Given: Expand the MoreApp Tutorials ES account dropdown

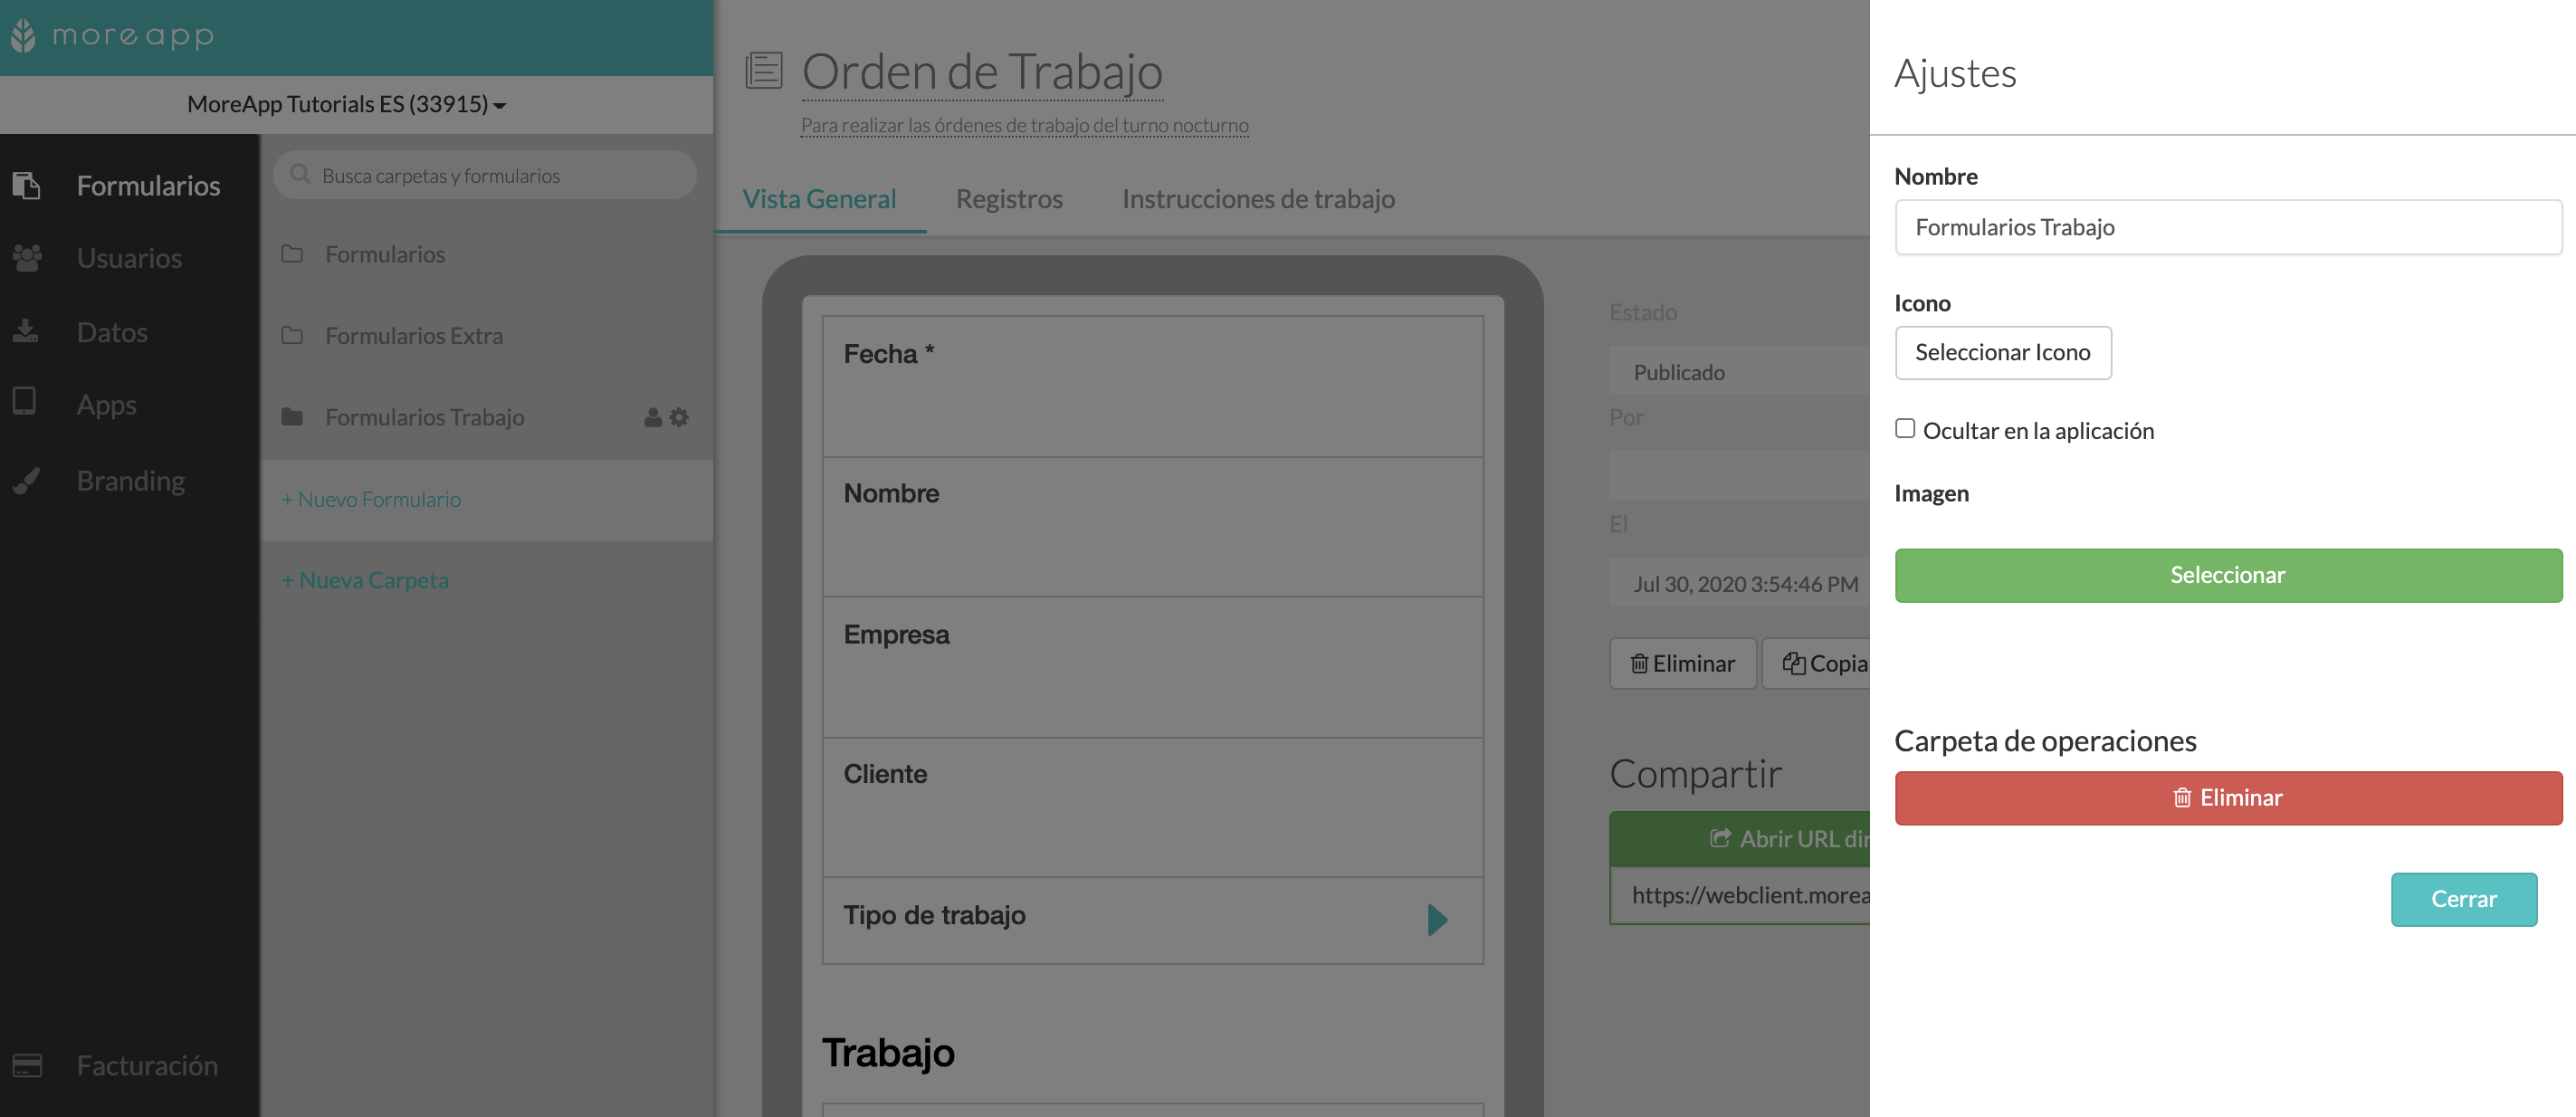Looking at the screenshot, I should (x=347, y=103).
